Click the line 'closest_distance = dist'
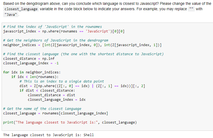The image size is (213, 138). click(x=51, y=95)
